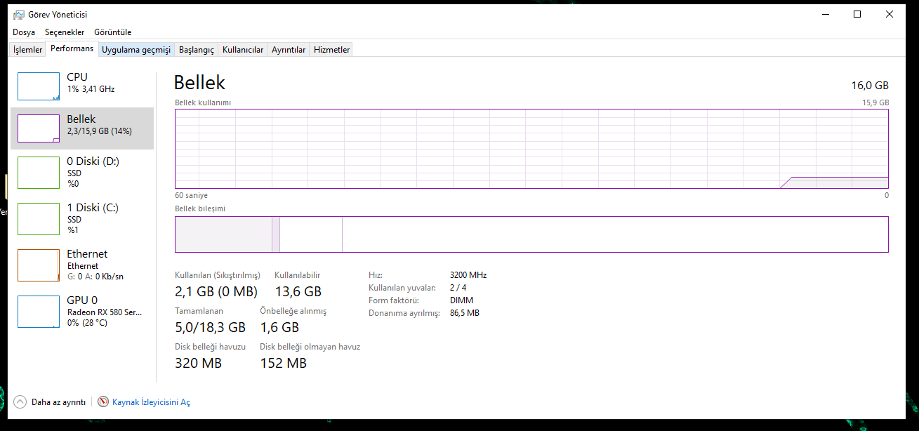Screen dimensions: 919x431
Task: Click the Kaynak İzleyicisini Aç icon
Action: 103,402
